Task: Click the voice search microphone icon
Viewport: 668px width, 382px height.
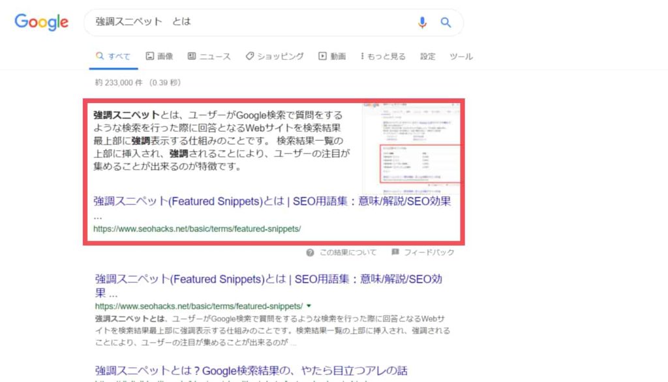Action: click(x=422, y=22)
